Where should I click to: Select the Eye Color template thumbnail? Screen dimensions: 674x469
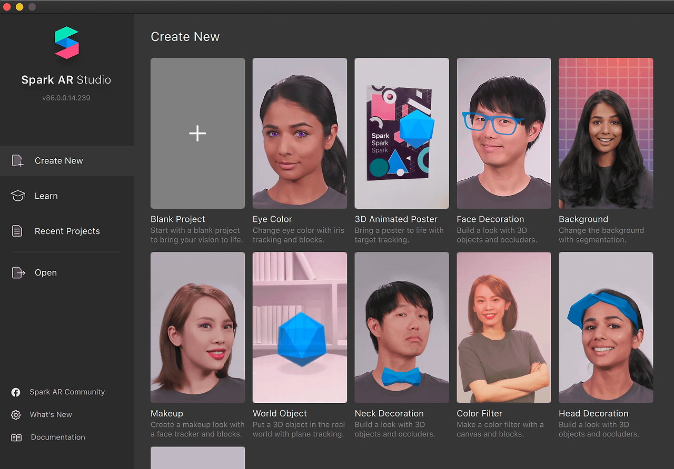[x=300, y=133]
